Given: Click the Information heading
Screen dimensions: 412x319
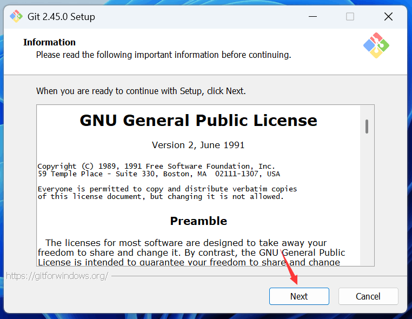Looking at the screenshot, I should tap(49, 42).
